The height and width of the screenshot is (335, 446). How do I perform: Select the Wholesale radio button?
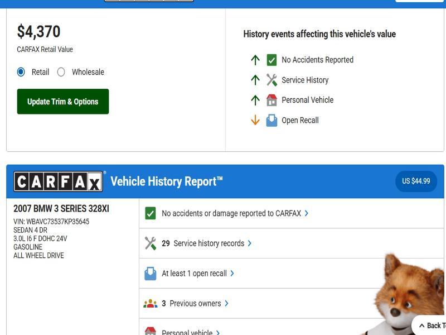point(61,72)
